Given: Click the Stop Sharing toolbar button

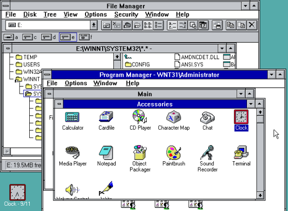Looking at the screenshot, I should click(x=137, y=25).
